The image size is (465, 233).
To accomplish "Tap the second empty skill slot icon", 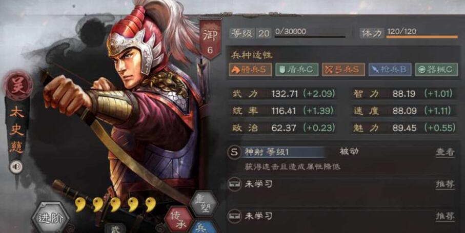I will pyautogui.click(x=234, y=216).
